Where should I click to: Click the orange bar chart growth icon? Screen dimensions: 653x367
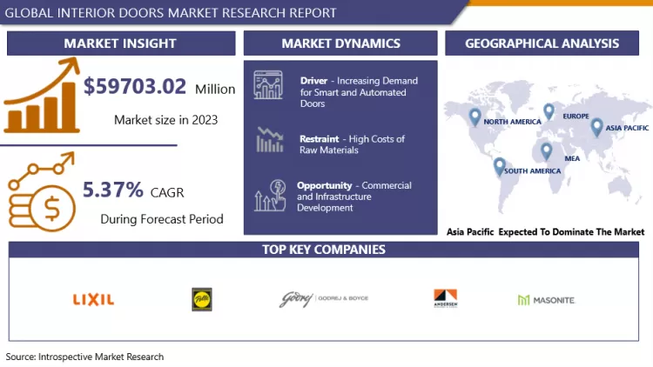point(42,96)
